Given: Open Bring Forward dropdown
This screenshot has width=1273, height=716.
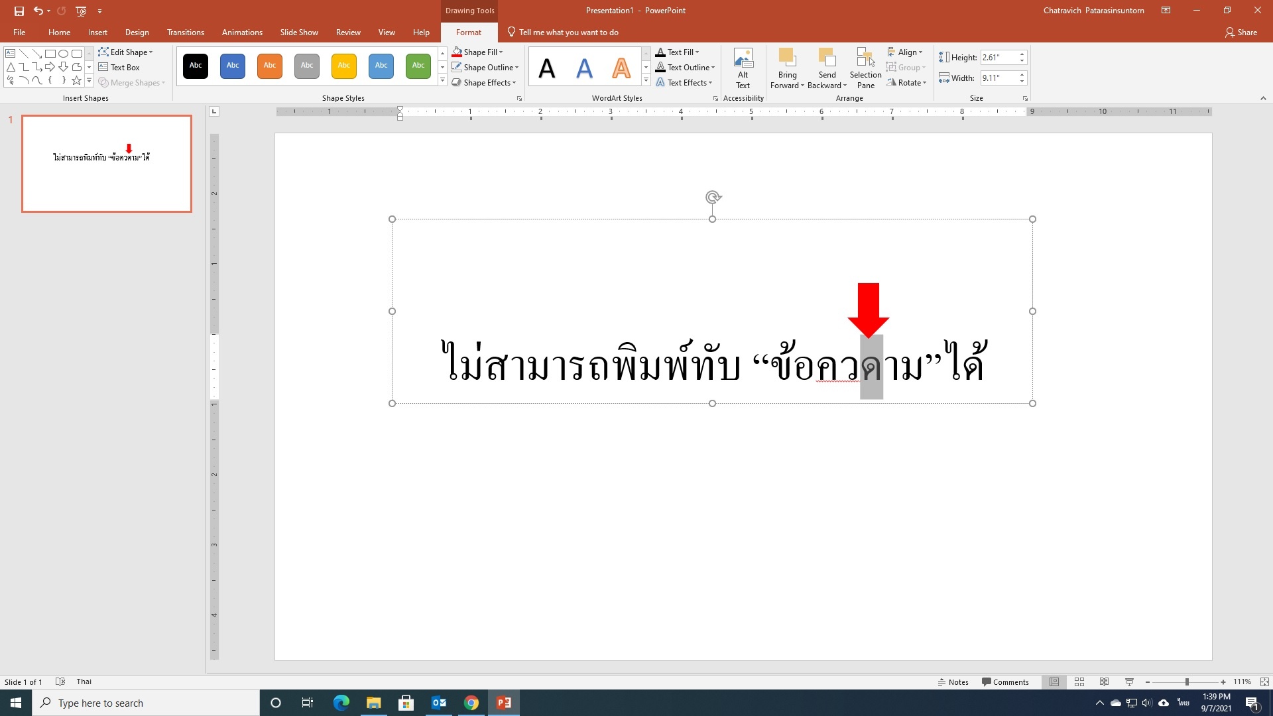Looking at the screenshot, I should coord(787,80).
